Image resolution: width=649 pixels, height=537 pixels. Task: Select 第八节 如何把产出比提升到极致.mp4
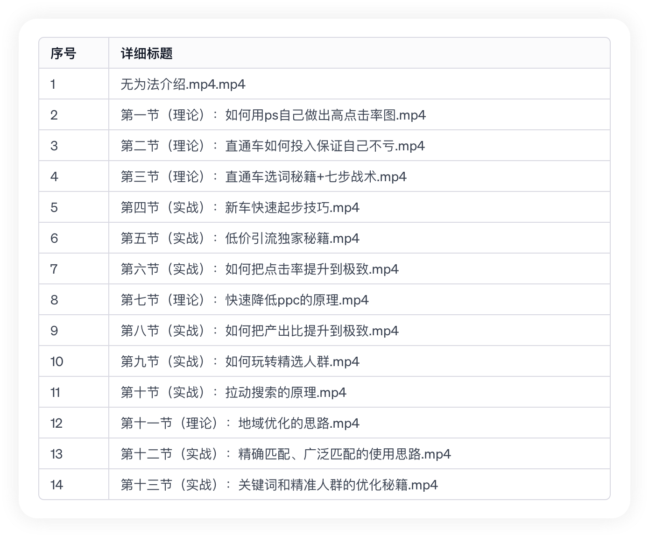260,331
